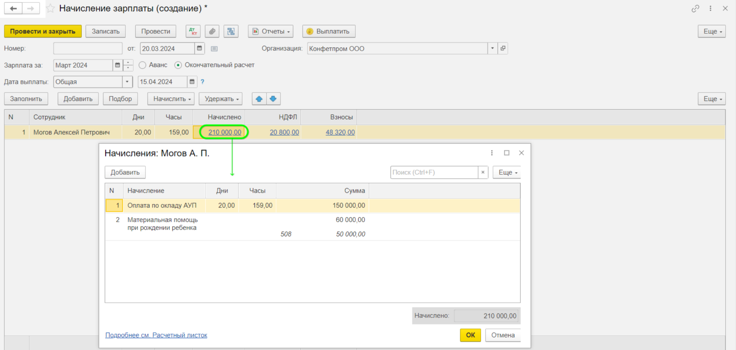This screenshot has width=736, height=350.
Task: Click Подбор button
Action: point(120,99)
